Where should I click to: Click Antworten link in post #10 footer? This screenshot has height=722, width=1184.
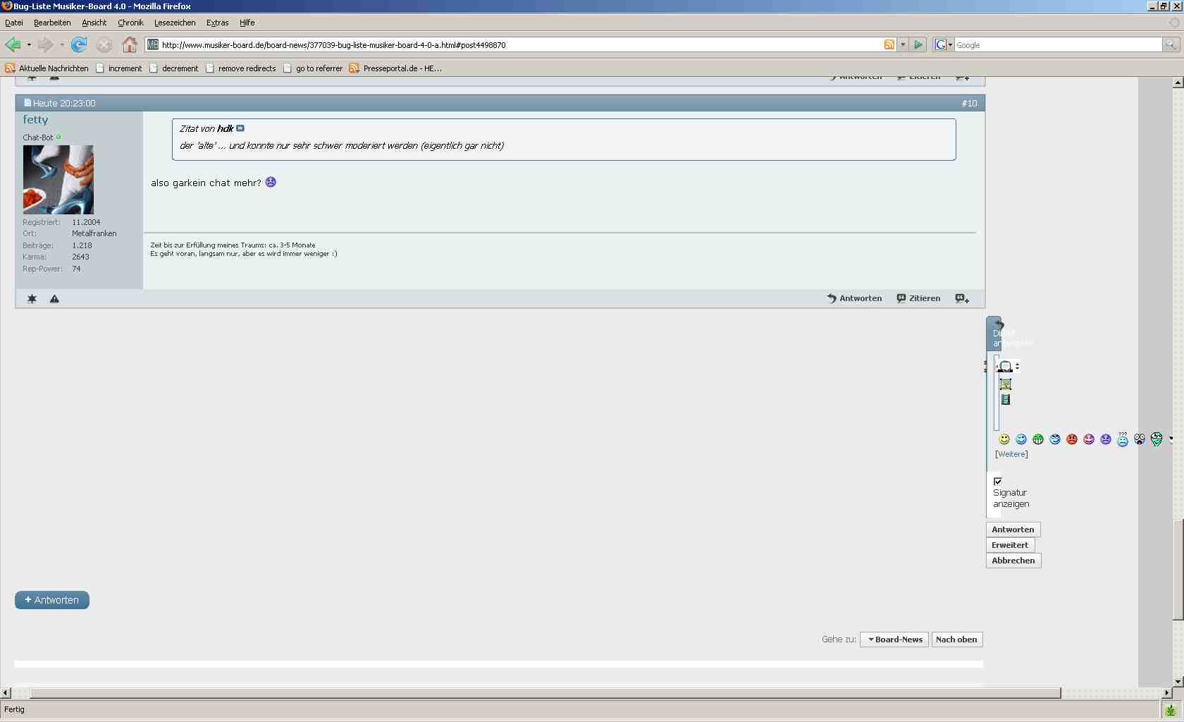coord(854,298)
